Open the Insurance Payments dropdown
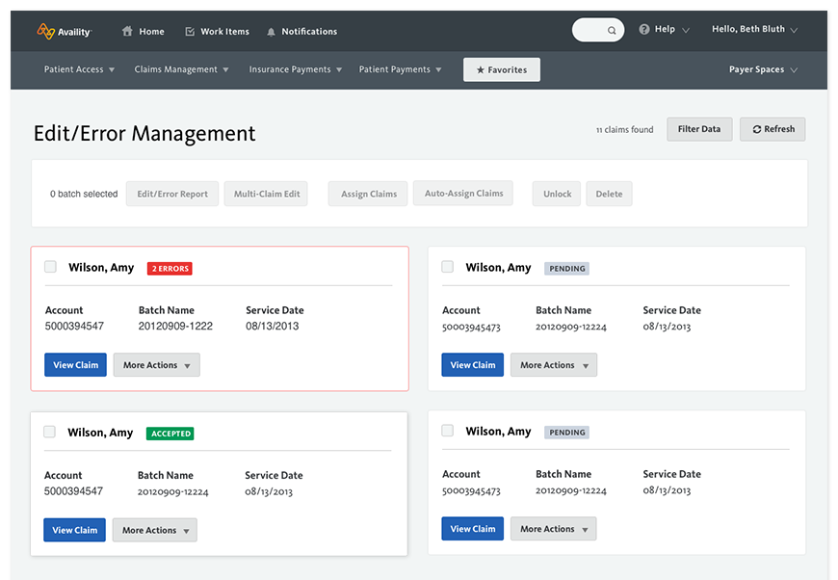 295,69
